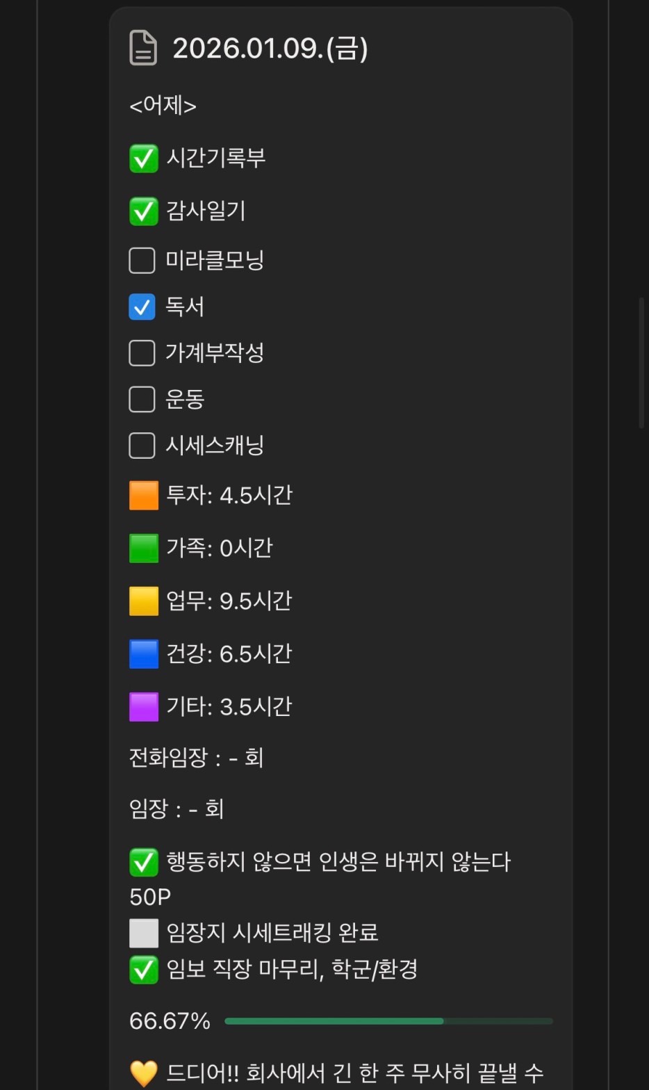Click the yellow heart emoji

(x=144, y=1073)
